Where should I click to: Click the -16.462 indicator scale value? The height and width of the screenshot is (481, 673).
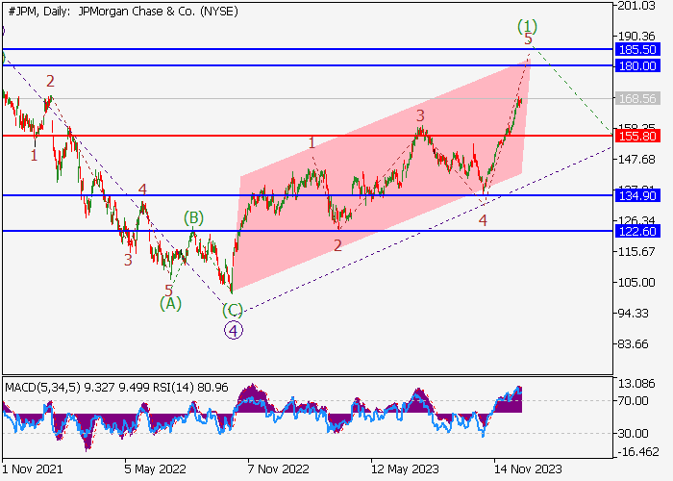pos(638,451)
